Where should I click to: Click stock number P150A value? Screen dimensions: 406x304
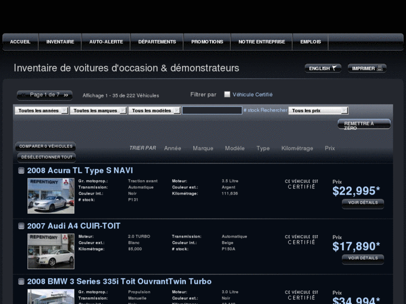(x=228, y=249)
